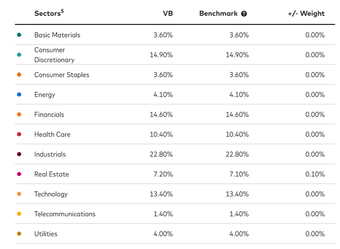The image size is (340, 249).
Task: Click the Telecommunications yellow dot
Action: [19, 214]
